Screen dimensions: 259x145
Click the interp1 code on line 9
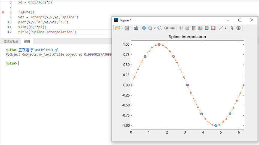point(48,17)
